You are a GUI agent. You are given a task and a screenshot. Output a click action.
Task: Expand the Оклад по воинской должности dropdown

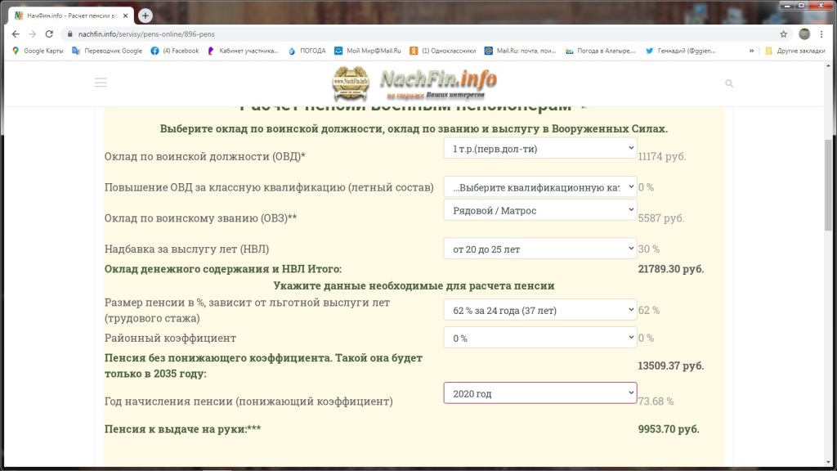pyautogui.click(x=539, y=148)
